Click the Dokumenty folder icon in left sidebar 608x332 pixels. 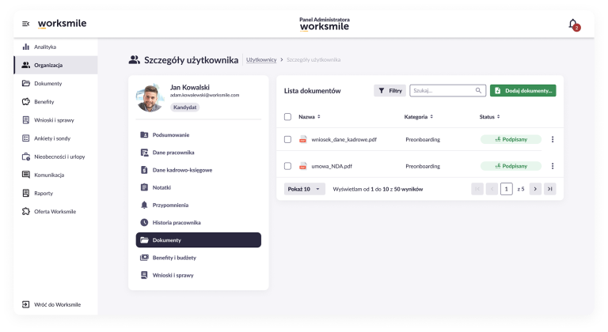[x=26, y=83]
